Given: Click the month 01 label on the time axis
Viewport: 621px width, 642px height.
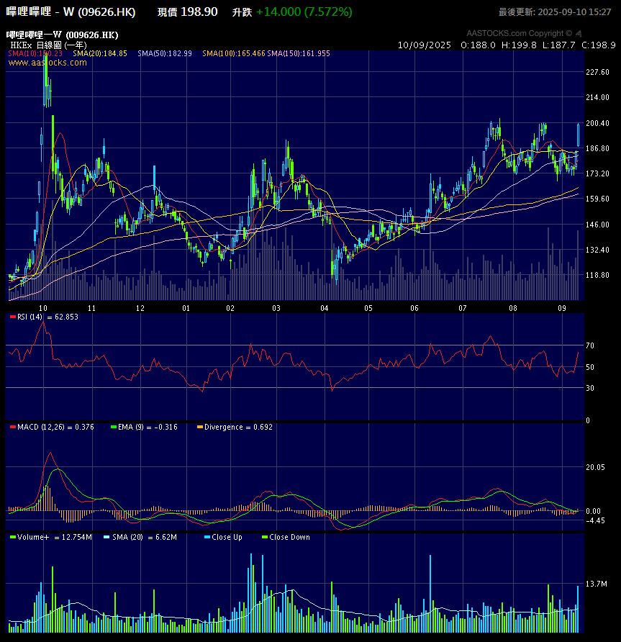Looking at the screenshot, I should [186, 308].
